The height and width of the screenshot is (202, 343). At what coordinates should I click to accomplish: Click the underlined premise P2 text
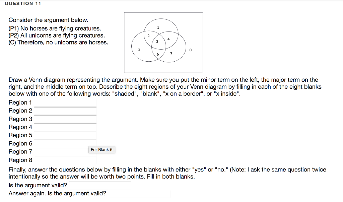tap(56, 35)
